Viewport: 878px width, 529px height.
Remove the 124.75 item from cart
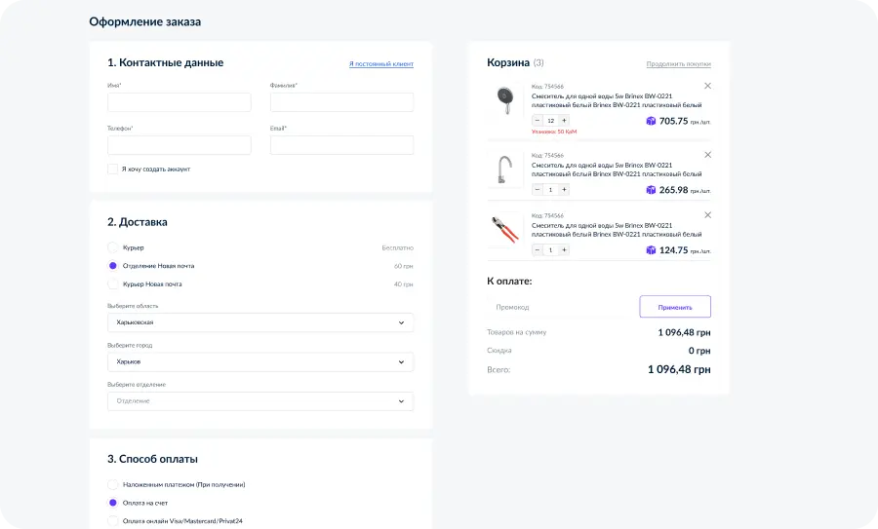click(x=708, y=215)
